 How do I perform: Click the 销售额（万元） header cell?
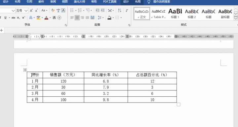pyautogui.click(x=63, y=75)
